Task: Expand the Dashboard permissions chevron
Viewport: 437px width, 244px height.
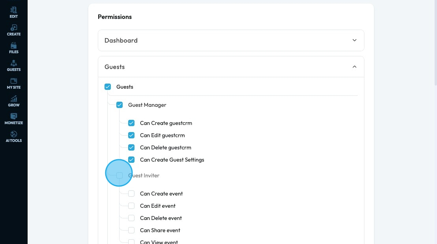Action: pos(355,40)
